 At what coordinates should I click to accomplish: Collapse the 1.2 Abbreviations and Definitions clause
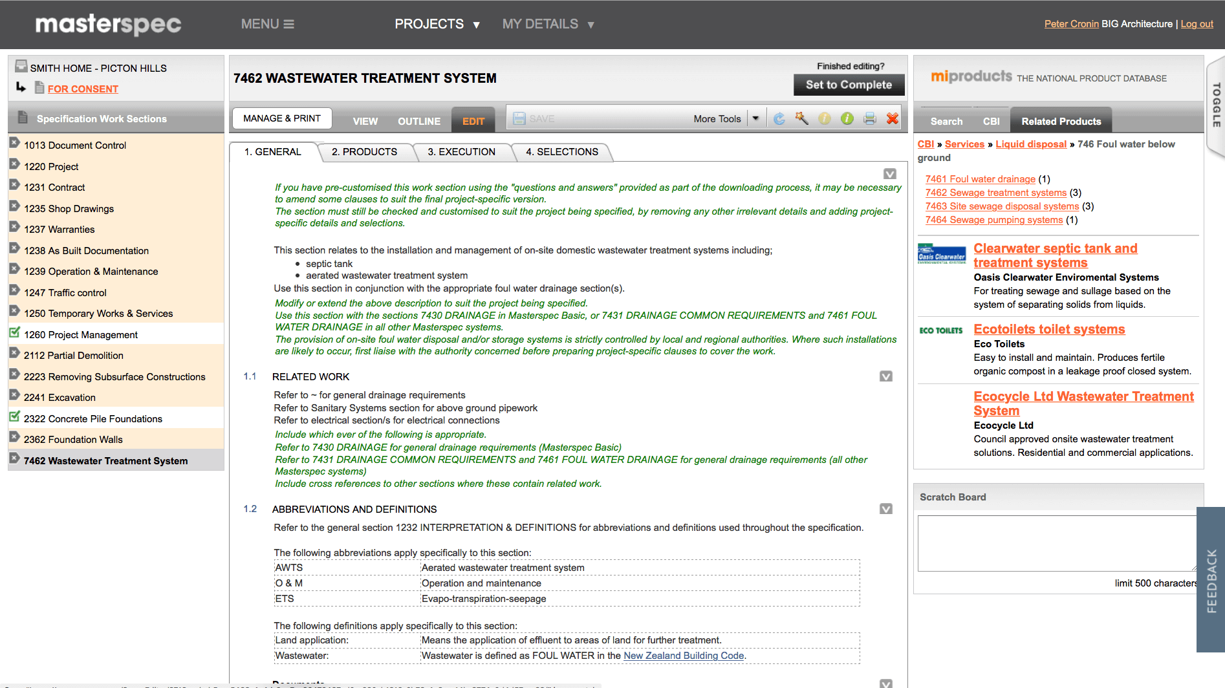886,509
